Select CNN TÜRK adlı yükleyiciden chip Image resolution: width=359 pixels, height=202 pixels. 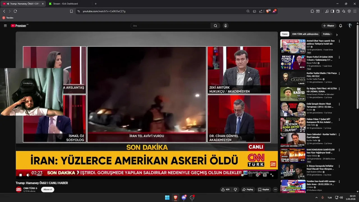pos(305,34)
